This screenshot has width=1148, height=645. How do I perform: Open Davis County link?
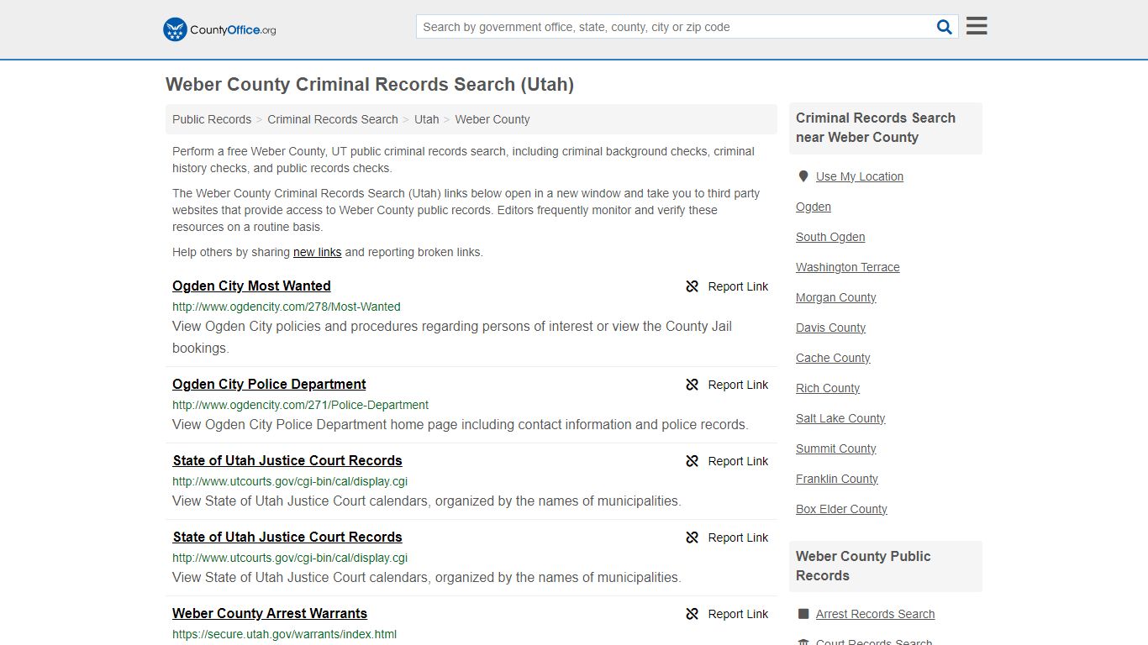point(831,328)
